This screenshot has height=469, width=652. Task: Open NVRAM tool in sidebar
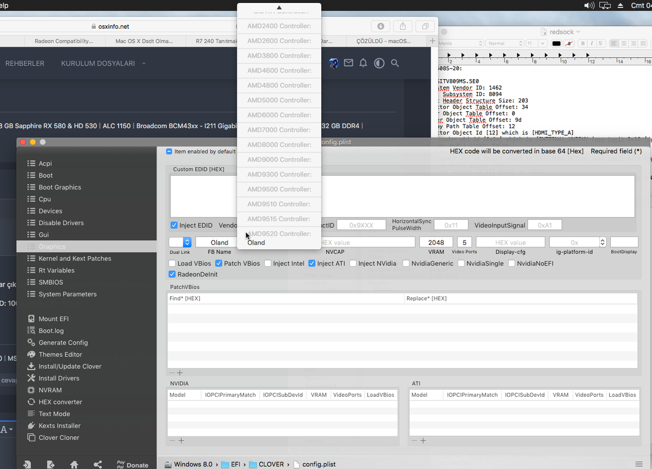point(50,390)
